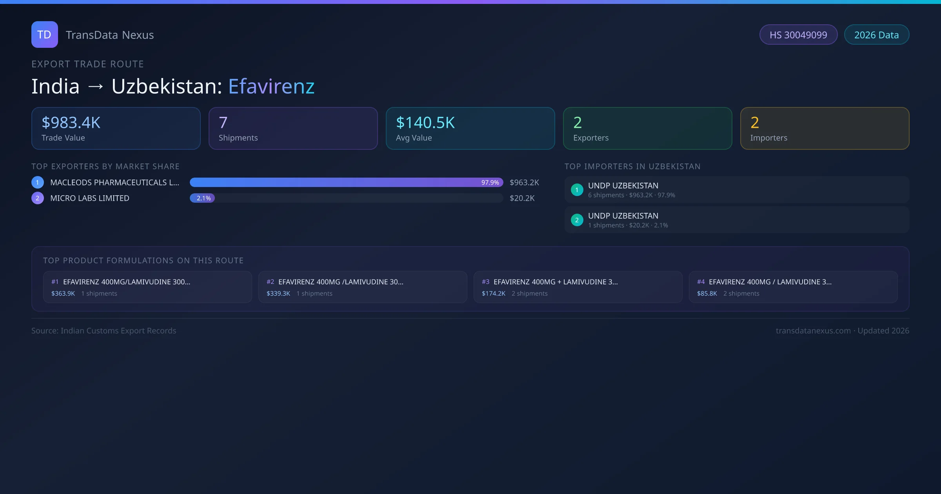941x494 pixels.
Task: Click rank 2 badge beside Micro Labs
Action: [x=38, y=198]
